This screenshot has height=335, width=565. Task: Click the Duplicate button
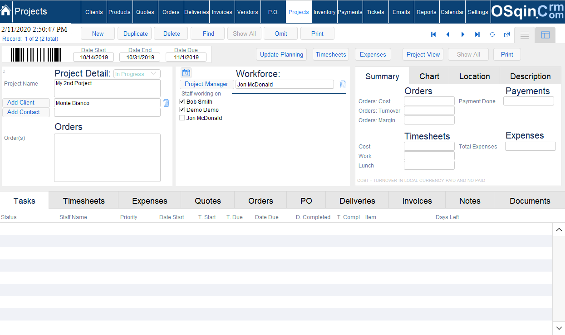pyautogui.click(x=135, y=33)
